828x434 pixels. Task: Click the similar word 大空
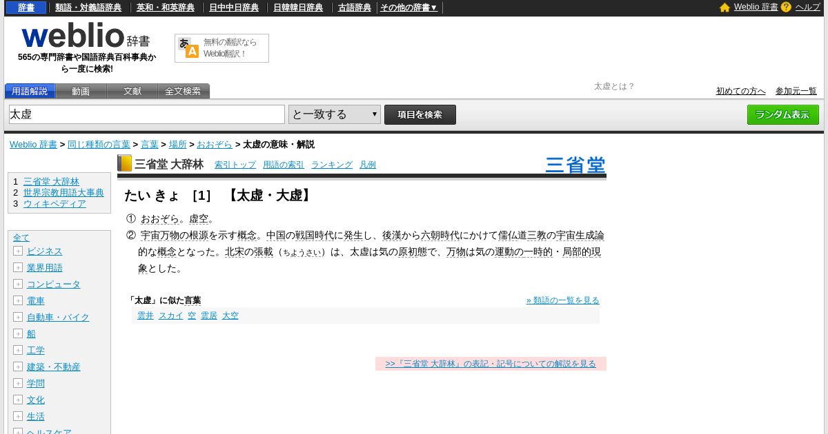tap(230, 316)
